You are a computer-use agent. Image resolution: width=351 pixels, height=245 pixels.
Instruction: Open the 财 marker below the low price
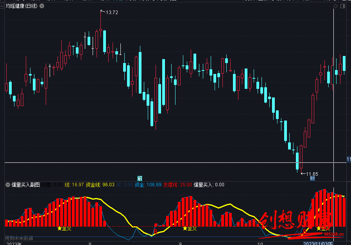pos(312,178)
